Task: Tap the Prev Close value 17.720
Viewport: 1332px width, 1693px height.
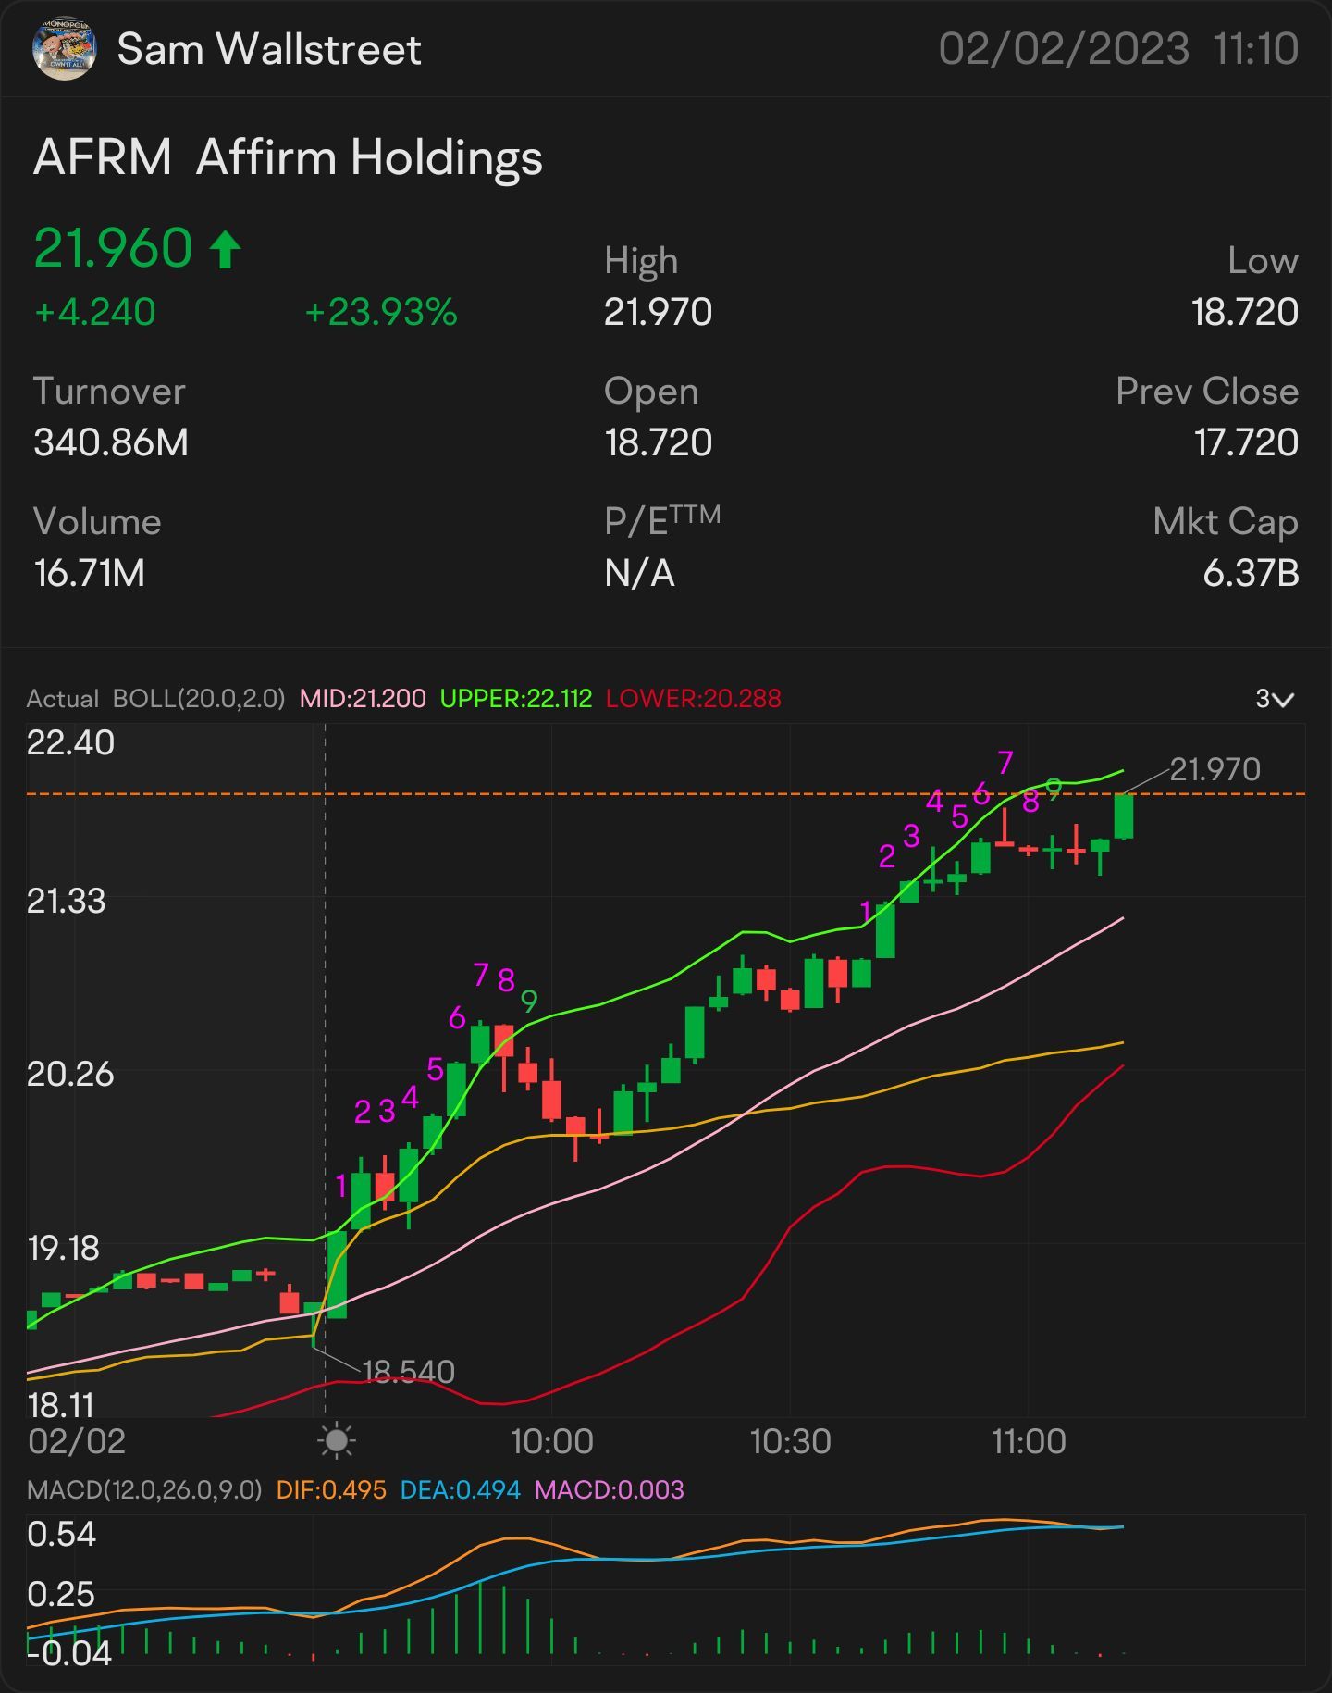Action: pos(1246,442)
